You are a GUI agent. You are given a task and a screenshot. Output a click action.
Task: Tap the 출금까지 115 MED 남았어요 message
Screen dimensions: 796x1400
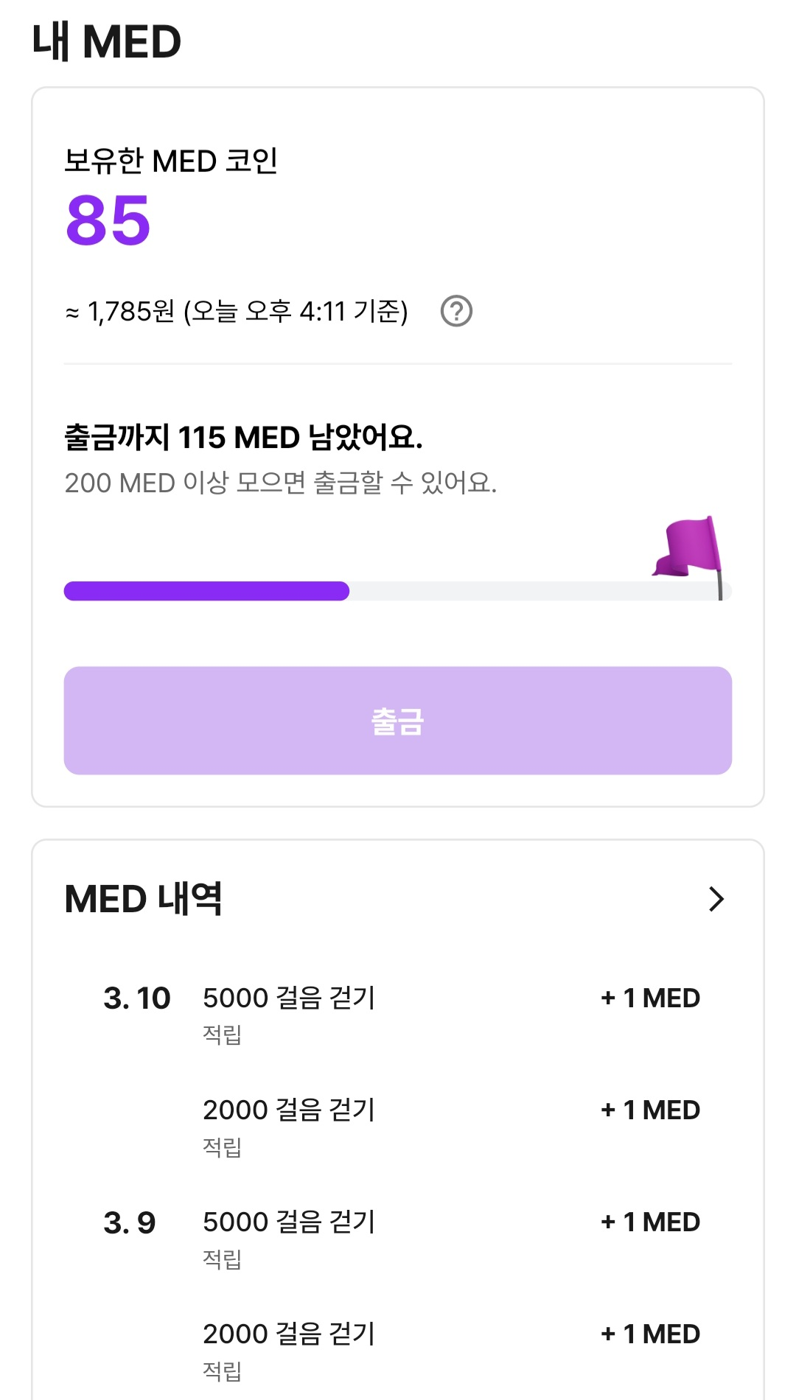[243, 437]
